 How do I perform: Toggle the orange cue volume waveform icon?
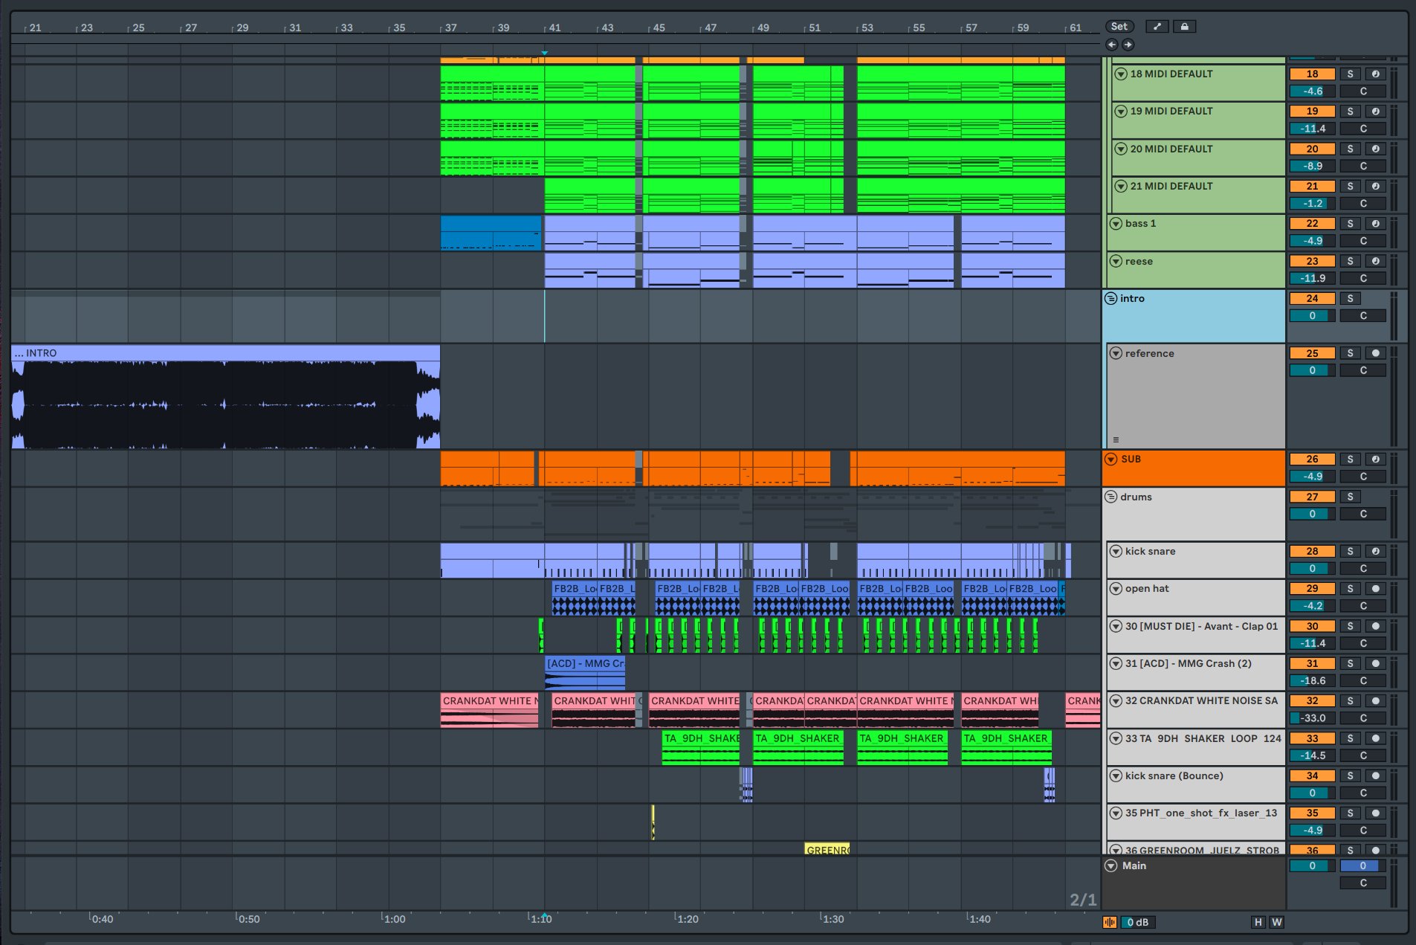1110,922
